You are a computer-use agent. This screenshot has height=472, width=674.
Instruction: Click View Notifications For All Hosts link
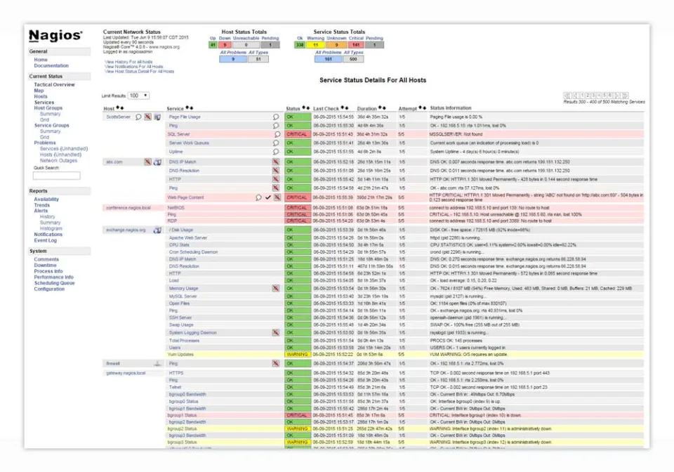[x=134, y=67]
